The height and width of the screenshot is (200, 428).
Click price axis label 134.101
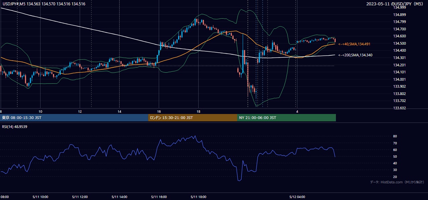[399, 72]
